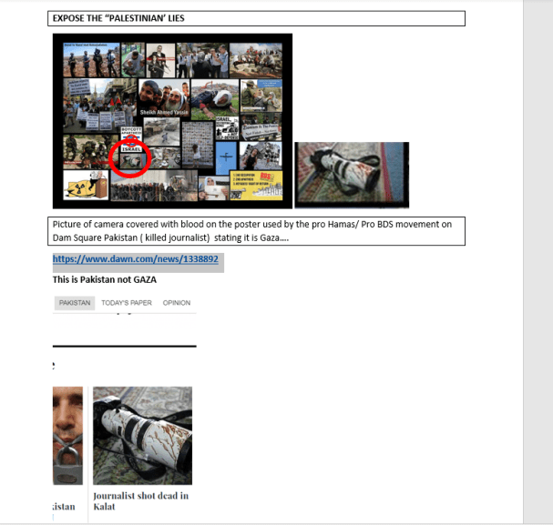
Task: Click the thick black divider line below the tabs
Action: (125, 346)
